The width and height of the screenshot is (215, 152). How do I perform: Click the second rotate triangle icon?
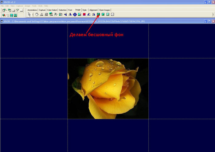coord(94,14)
